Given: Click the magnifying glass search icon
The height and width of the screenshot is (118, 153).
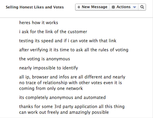Looking at the screenshot, I should coord(142,7).
